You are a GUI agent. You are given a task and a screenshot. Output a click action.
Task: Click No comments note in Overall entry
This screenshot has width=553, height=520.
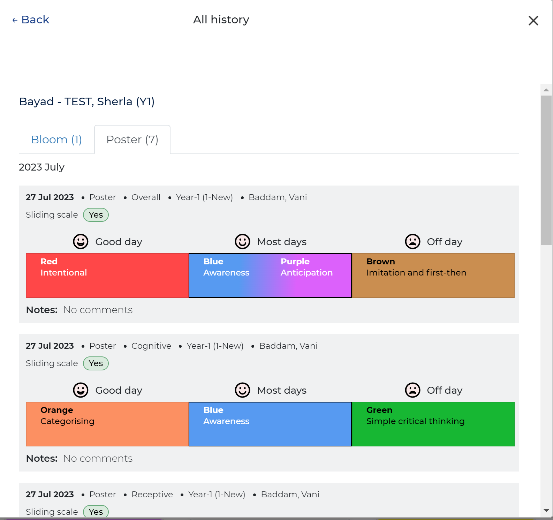[x=98, y=310]
